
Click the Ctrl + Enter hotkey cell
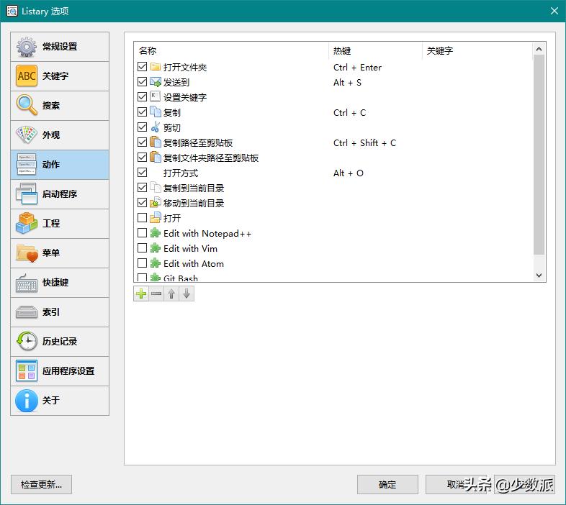tap(357, 68)
